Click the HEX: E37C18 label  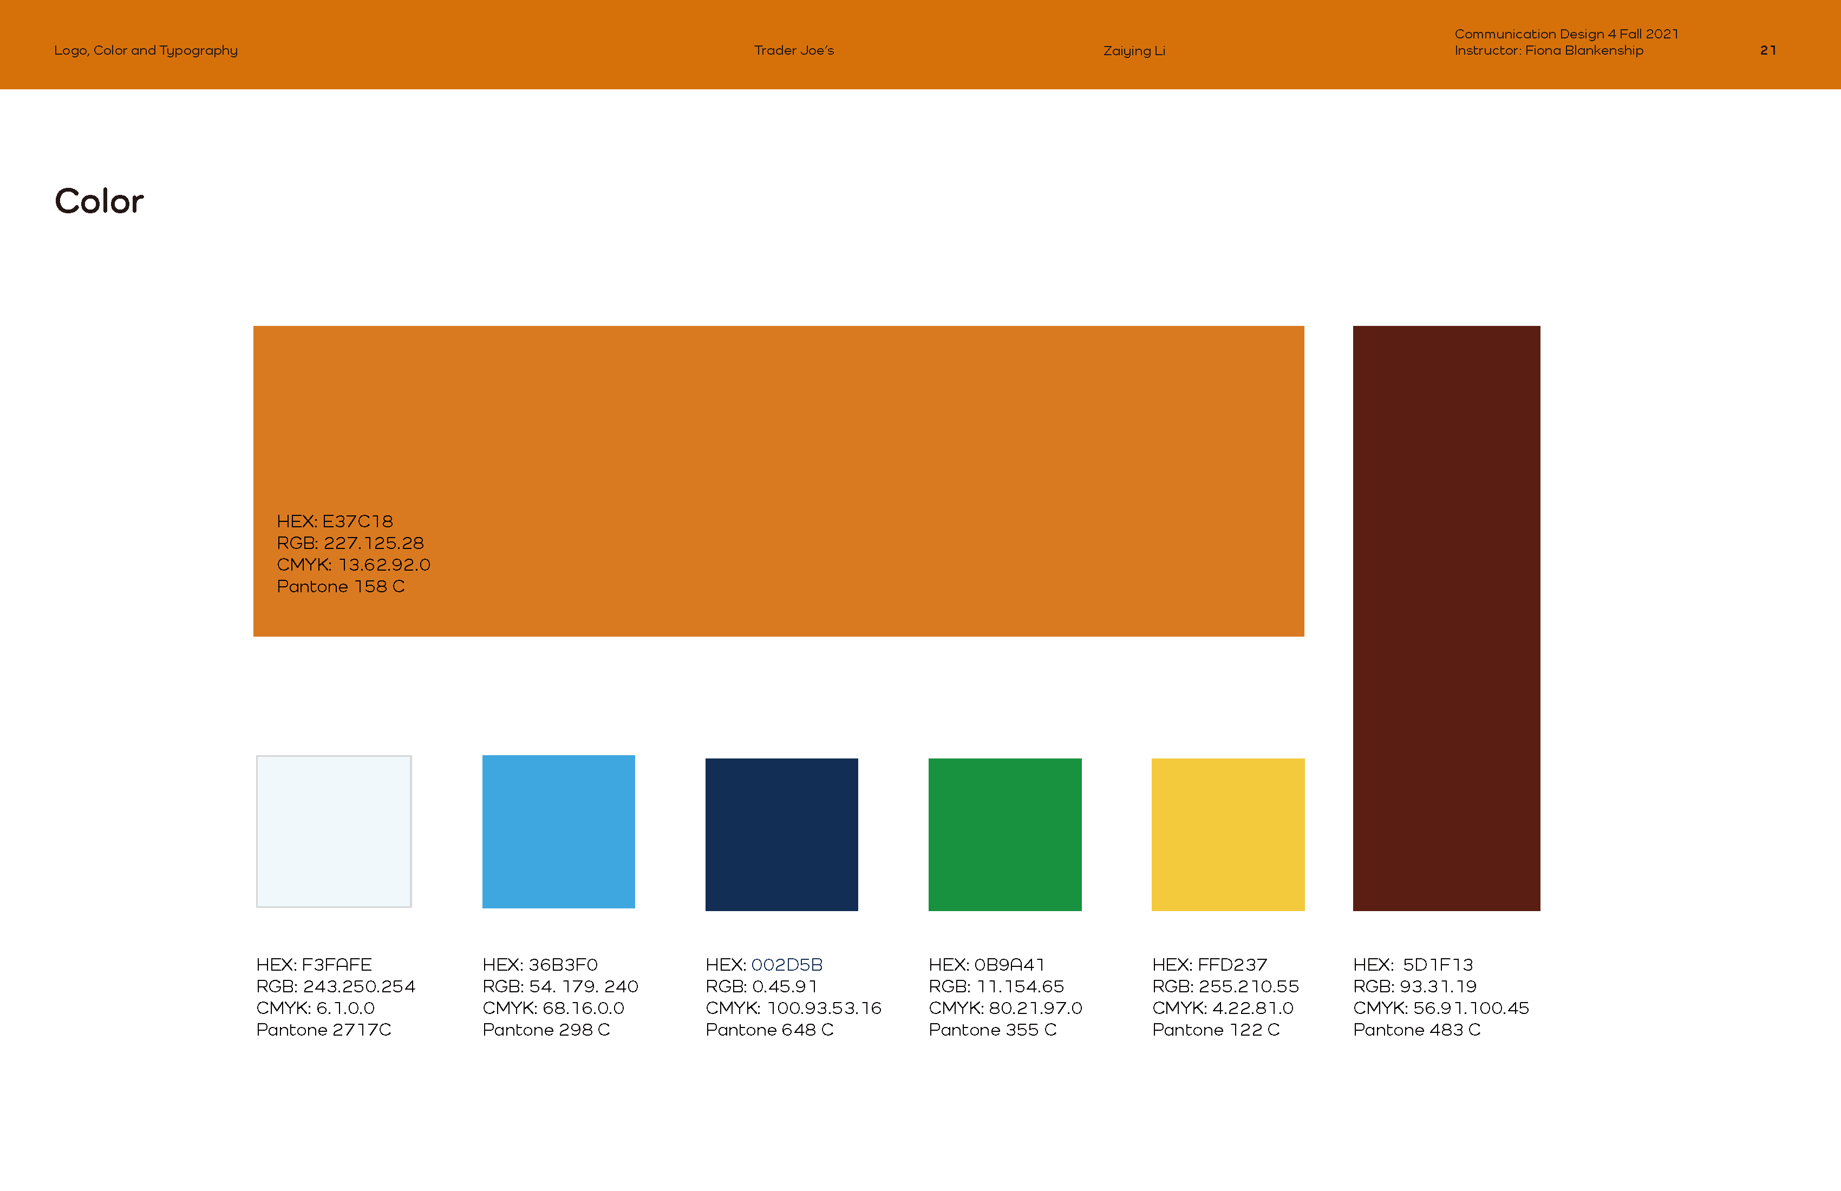334,521
